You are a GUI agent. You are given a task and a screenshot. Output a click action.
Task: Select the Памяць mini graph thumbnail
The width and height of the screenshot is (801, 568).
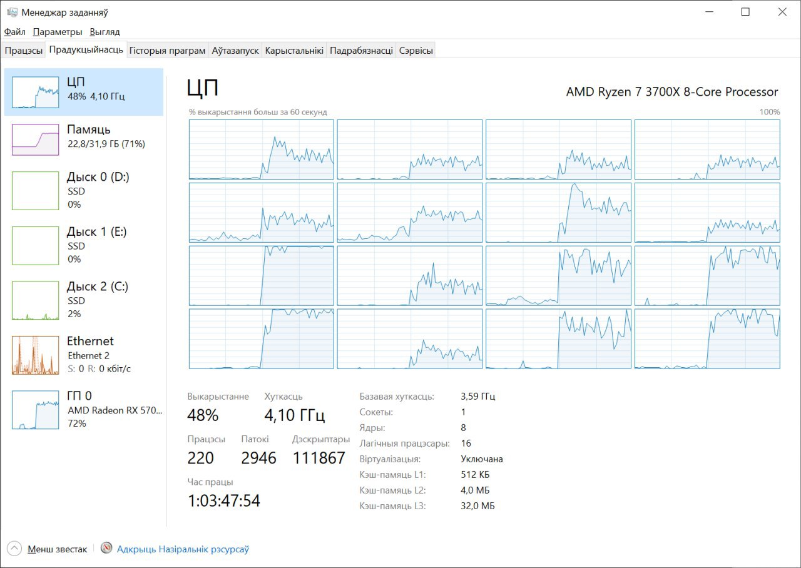pyautogui.click(x=35, y=139)
